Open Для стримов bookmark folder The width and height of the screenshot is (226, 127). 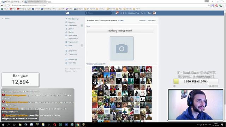click(90, 9)
